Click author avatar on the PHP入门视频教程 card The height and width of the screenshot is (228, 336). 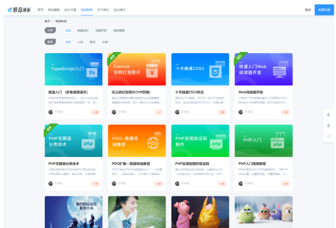[241, 184]
